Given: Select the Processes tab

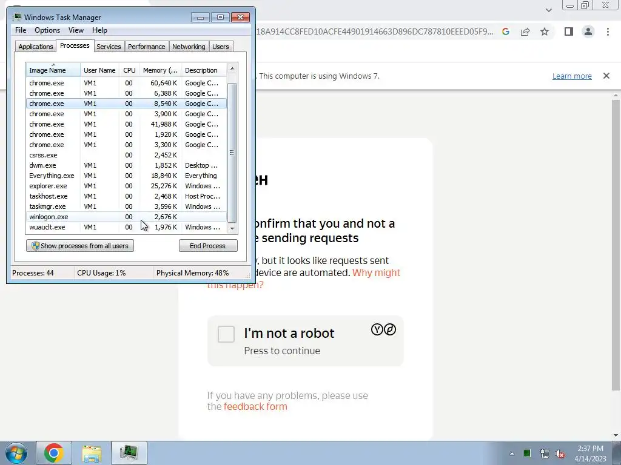Looking at the screenshot, I should coord(75,45).
